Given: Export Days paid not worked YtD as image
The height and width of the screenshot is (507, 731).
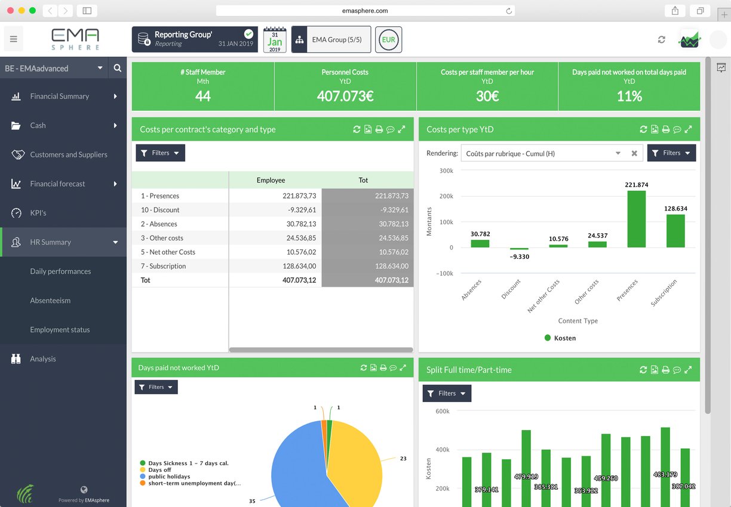Looking at the screenshot, I should click(373, 367).
